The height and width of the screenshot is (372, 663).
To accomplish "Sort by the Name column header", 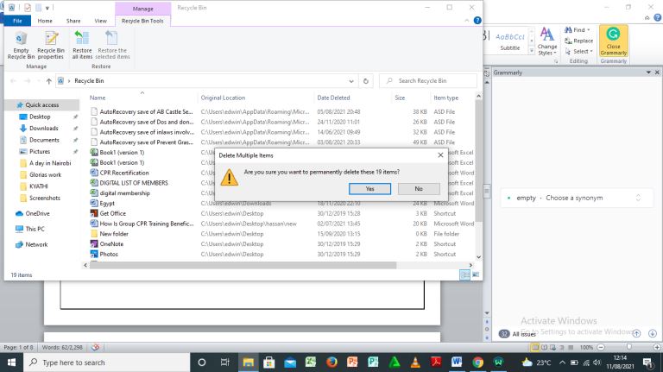I will coord(98,98).
